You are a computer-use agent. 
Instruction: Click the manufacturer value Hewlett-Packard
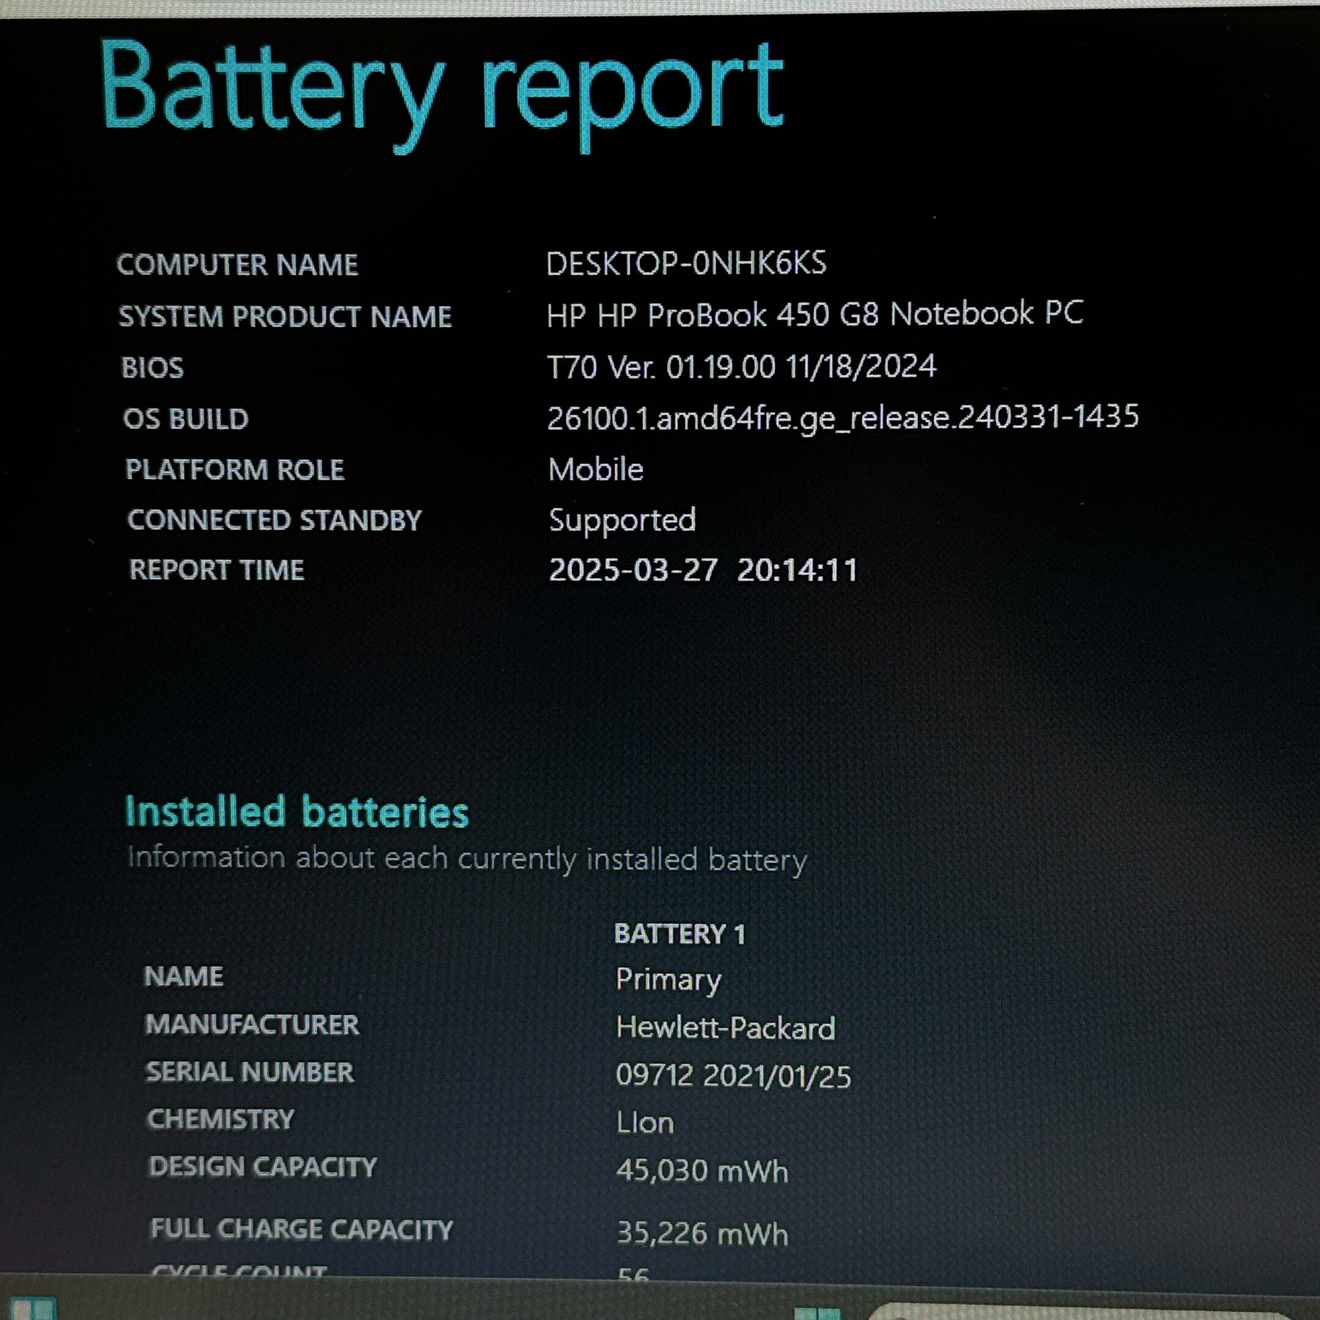tap(725, 1028)
